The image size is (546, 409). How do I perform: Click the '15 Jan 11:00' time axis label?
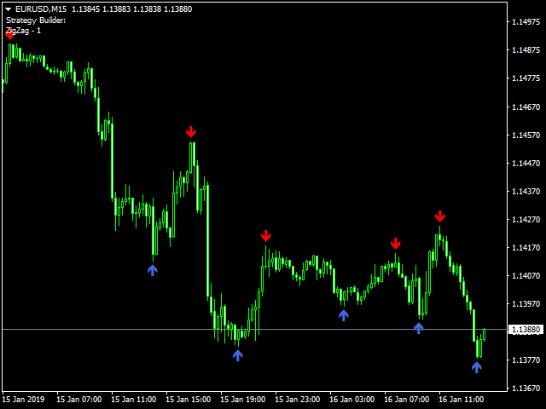(134, 400)
